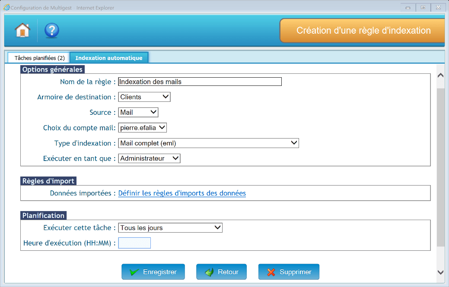Screen dimensions: 449x287
Task: Select the Indexation automatique tab
Action: pos(109,58)
